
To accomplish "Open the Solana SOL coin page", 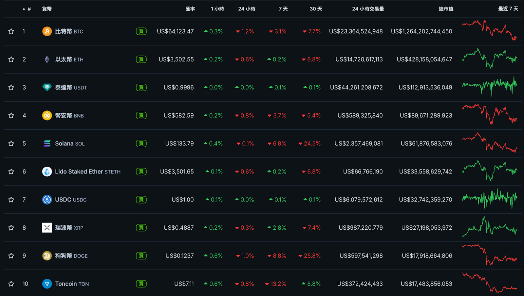I will (70, 143).
